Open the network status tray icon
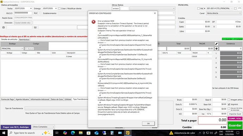 click(x=207, y=133)
